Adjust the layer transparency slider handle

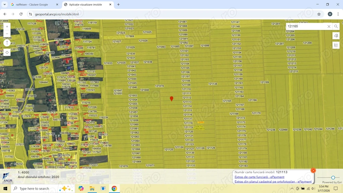coord(333,178)
